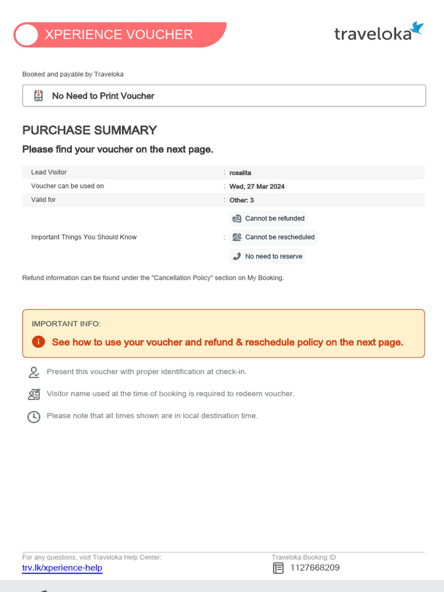Screen dimensions: 444x592
Task: Click the clock icon for local time note
Action: [x=34, y=417]
